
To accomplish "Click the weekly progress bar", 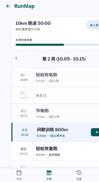I will coord(57,45).
